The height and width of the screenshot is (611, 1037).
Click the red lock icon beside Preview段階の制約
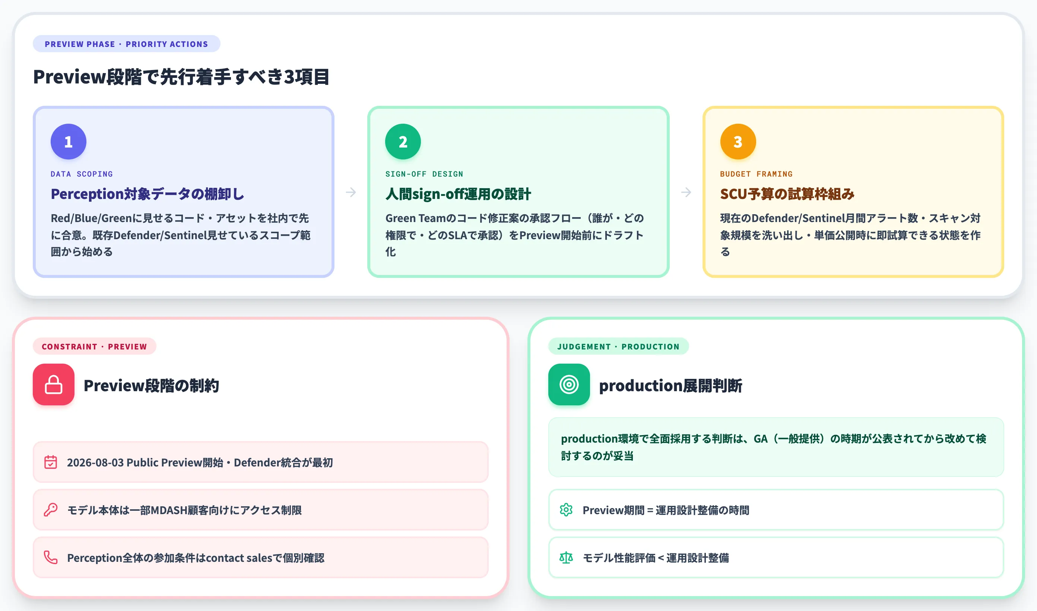click(x=54, y=384)
